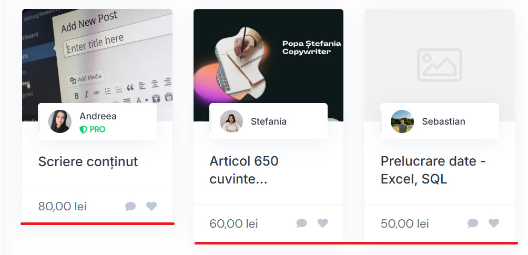
Task: Click the Stefania seller name
Action: click(269, 121)
